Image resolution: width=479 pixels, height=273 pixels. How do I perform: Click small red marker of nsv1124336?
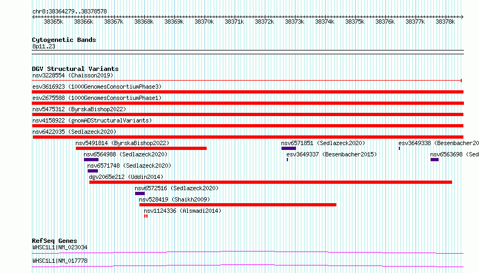[x=146, y=216]
